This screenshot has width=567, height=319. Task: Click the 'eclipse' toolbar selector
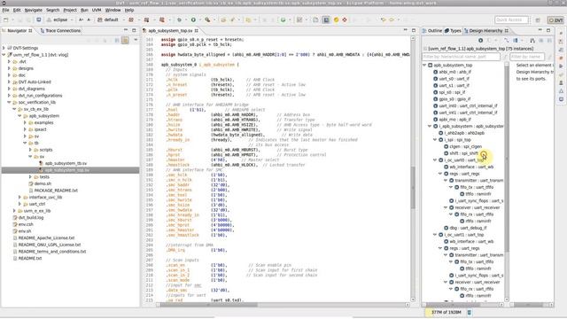(x=60, y=19)
